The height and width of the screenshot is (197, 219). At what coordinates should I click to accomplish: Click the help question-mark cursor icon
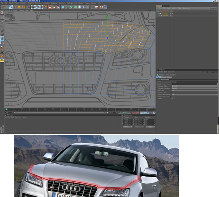click(x=92, y=7)
